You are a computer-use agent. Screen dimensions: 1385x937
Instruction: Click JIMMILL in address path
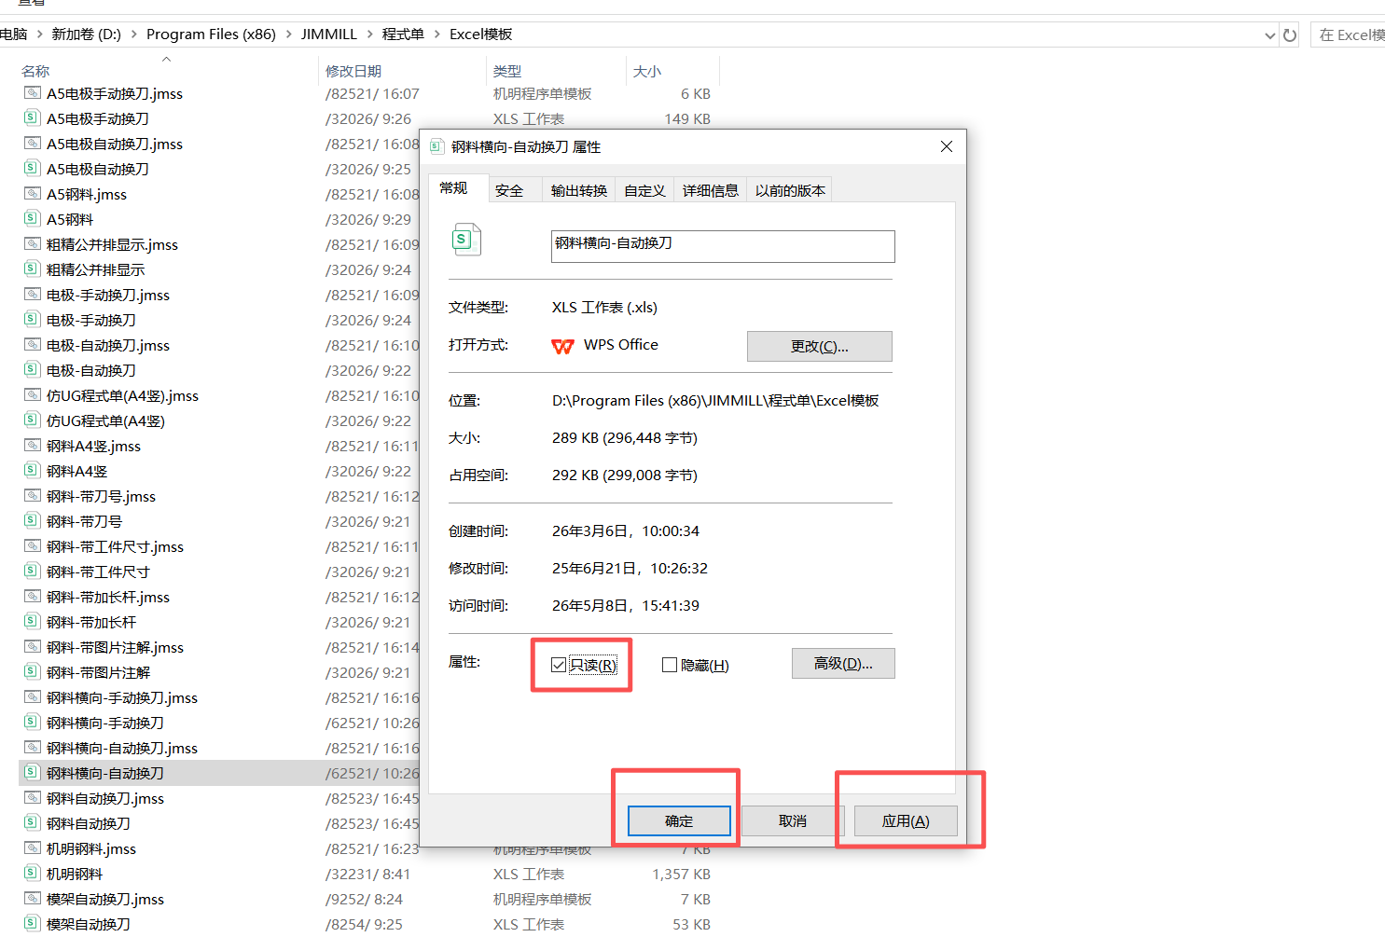[x=328, y=34]
